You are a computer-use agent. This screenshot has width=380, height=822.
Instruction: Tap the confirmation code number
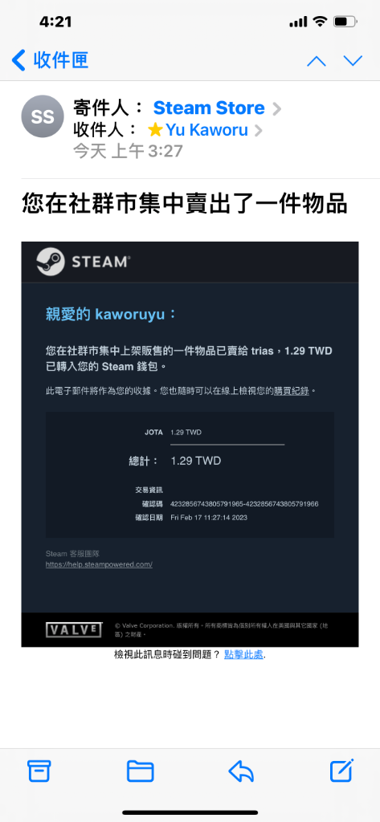pyautogui.click(x=244, y=504)
